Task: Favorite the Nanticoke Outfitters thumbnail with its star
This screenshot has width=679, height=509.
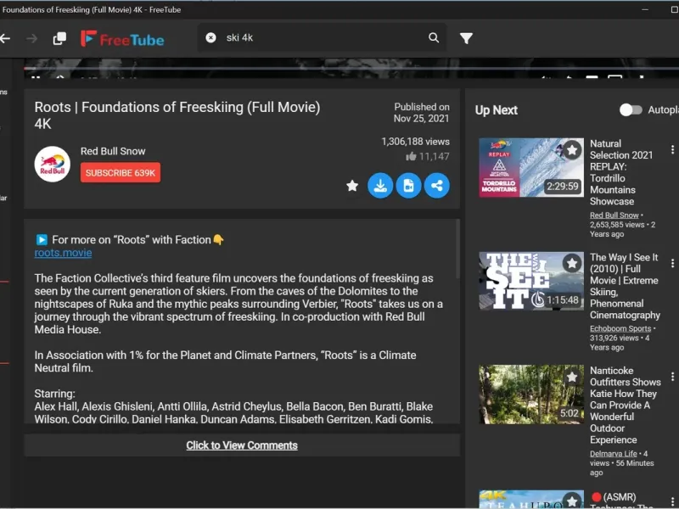Action: tap(572, 377)
